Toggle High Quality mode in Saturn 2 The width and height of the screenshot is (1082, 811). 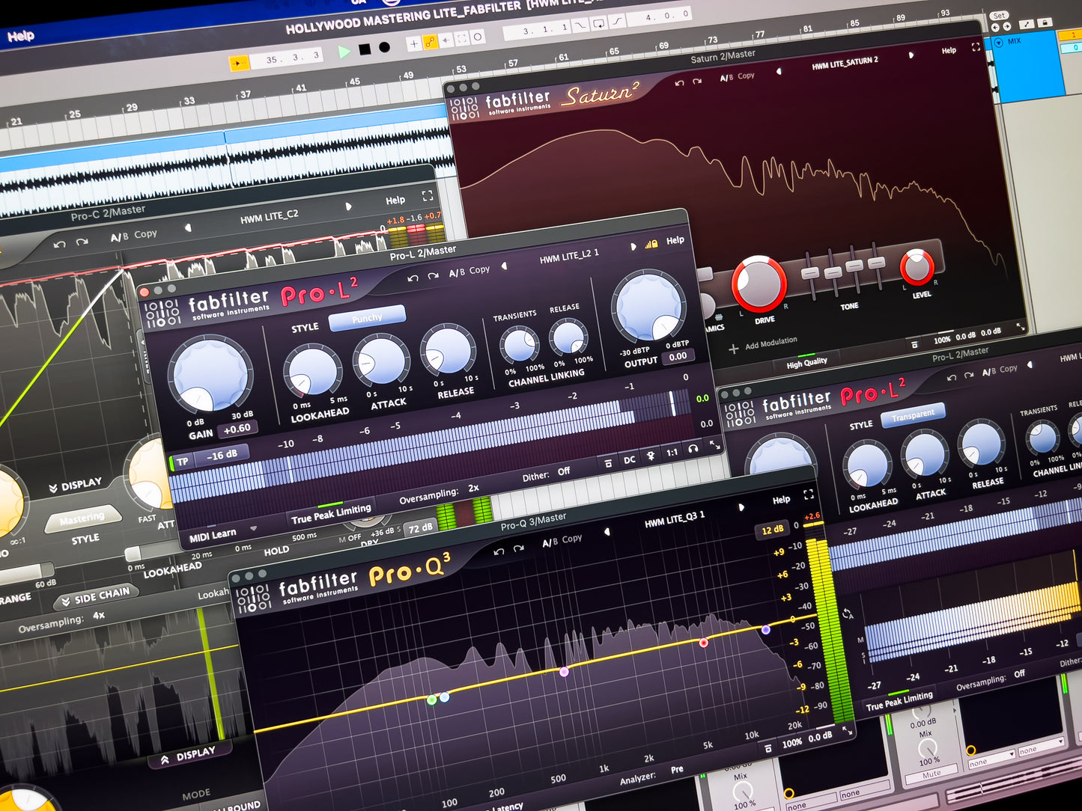coord(806,363)
